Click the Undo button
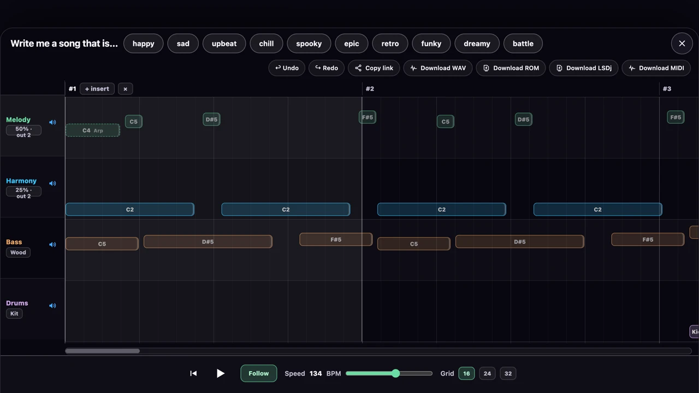 pyautogui.click(x=287, y=68)
